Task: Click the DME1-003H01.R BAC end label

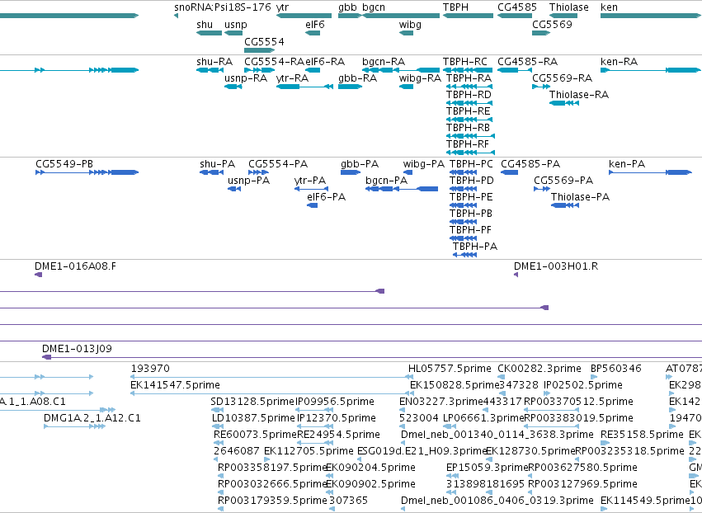Action: [556, 266]
